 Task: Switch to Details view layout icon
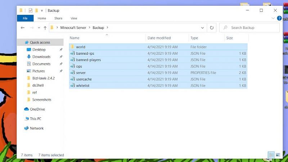coord(271,155)
